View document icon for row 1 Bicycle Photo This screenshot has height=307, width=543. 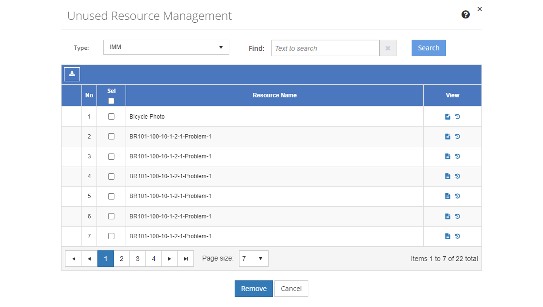click(447, 117)
